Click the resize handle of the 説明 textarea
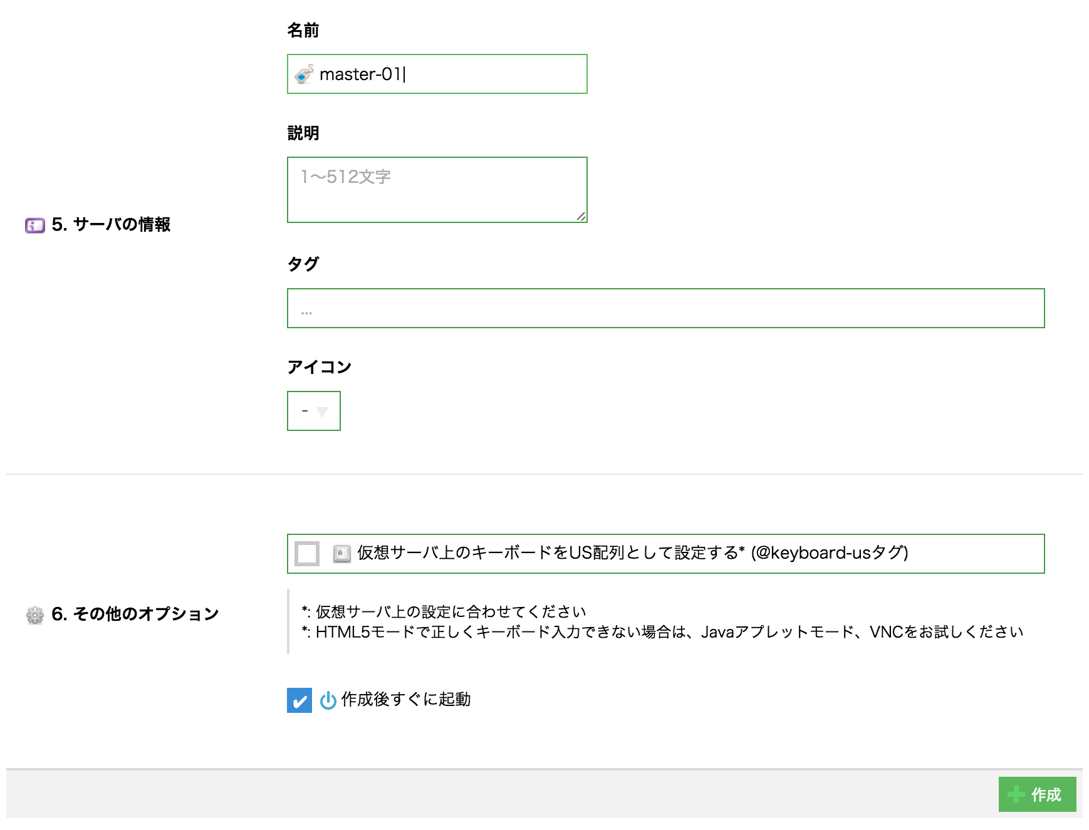 coord(581,216)
